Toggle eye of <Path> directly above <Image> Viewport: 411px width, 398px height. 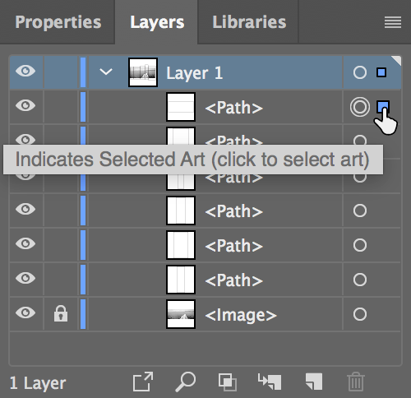(x=25, y=278)
